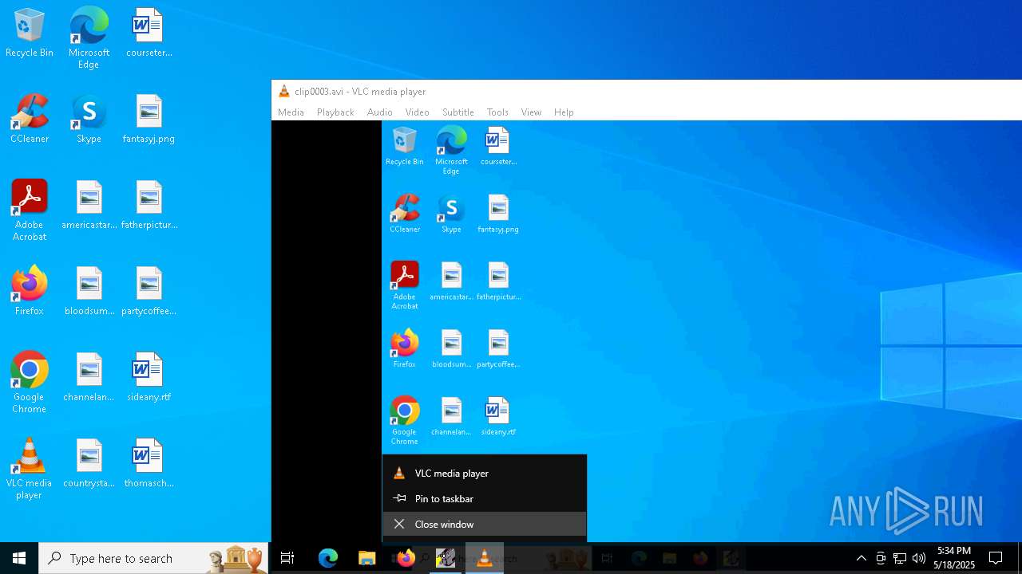Select the CCleaner desktop shortcut

(30, 120)
